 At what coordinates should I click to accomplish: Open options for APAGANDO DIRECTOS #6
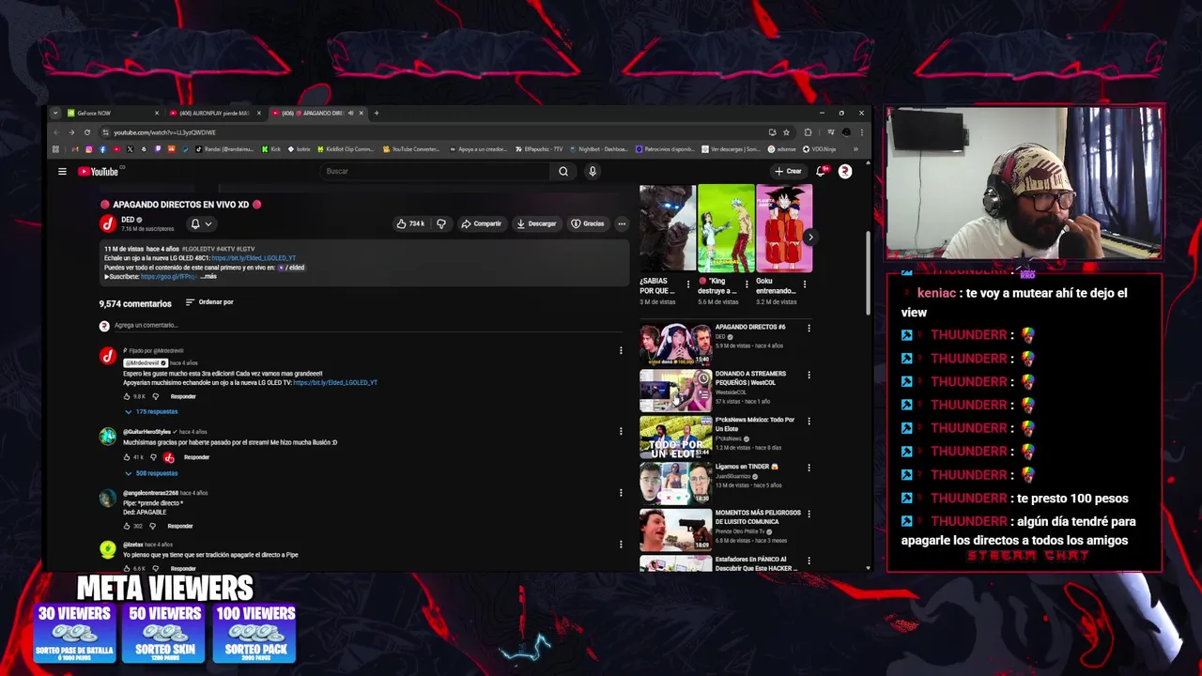pyautogui.click(x=809, y=328)
